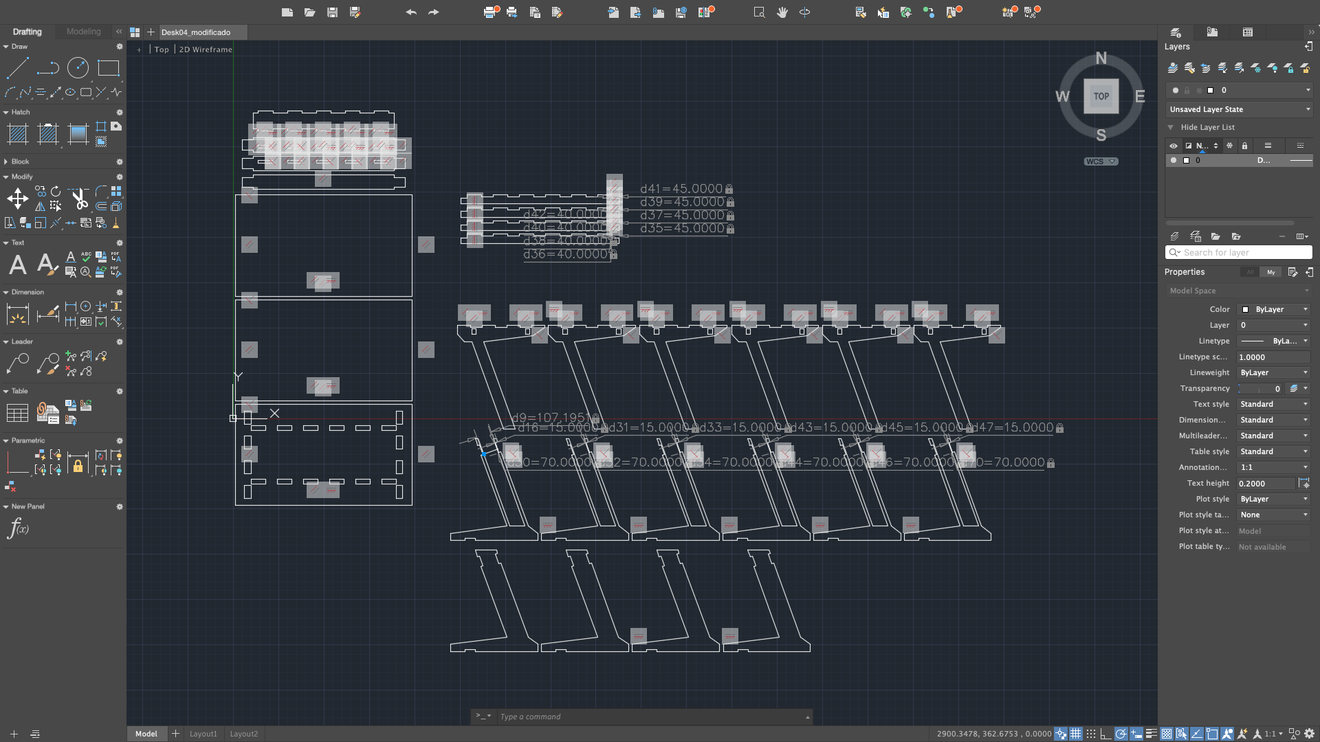Open the Color ByLayer dropdown
This screenshot has height=742, width=1320.
click(x=1274, y=309)
